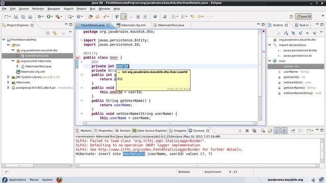Open the Markers view tab

84,131
